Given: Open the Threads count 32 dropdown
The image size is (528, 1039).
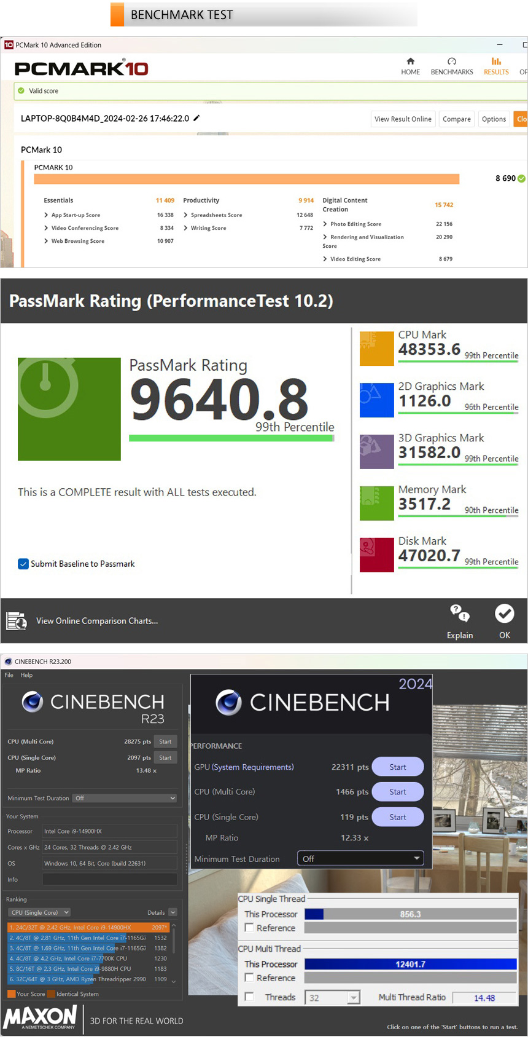Looking at the screenshot, I should point(332,998).
